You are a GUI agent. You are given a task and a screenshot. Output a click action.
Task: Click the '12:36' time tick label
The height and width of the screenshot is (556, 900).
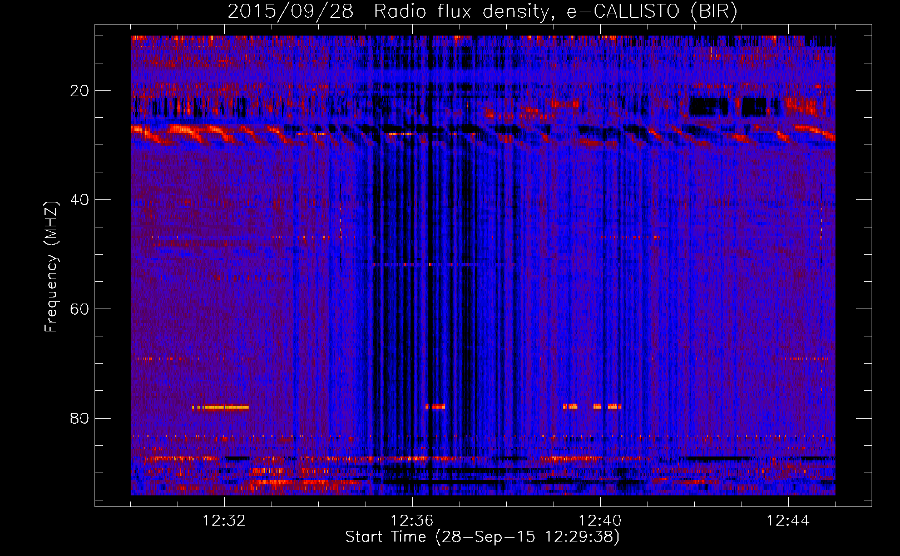tap(412, 521)
